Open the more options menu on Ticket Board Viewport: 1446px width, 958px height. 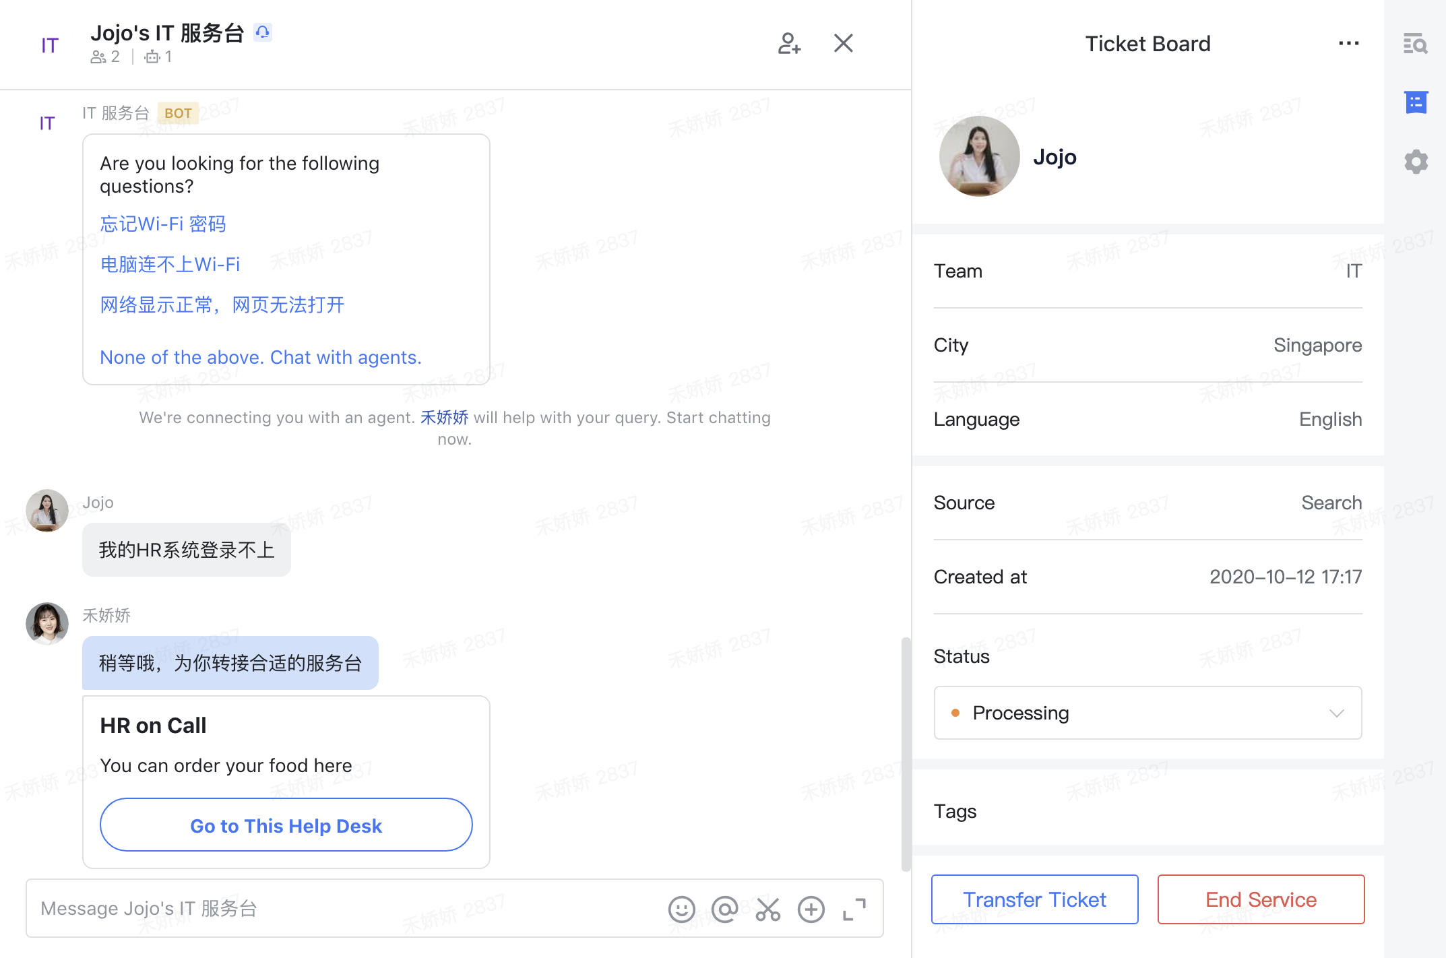[x=1348, y=43]
